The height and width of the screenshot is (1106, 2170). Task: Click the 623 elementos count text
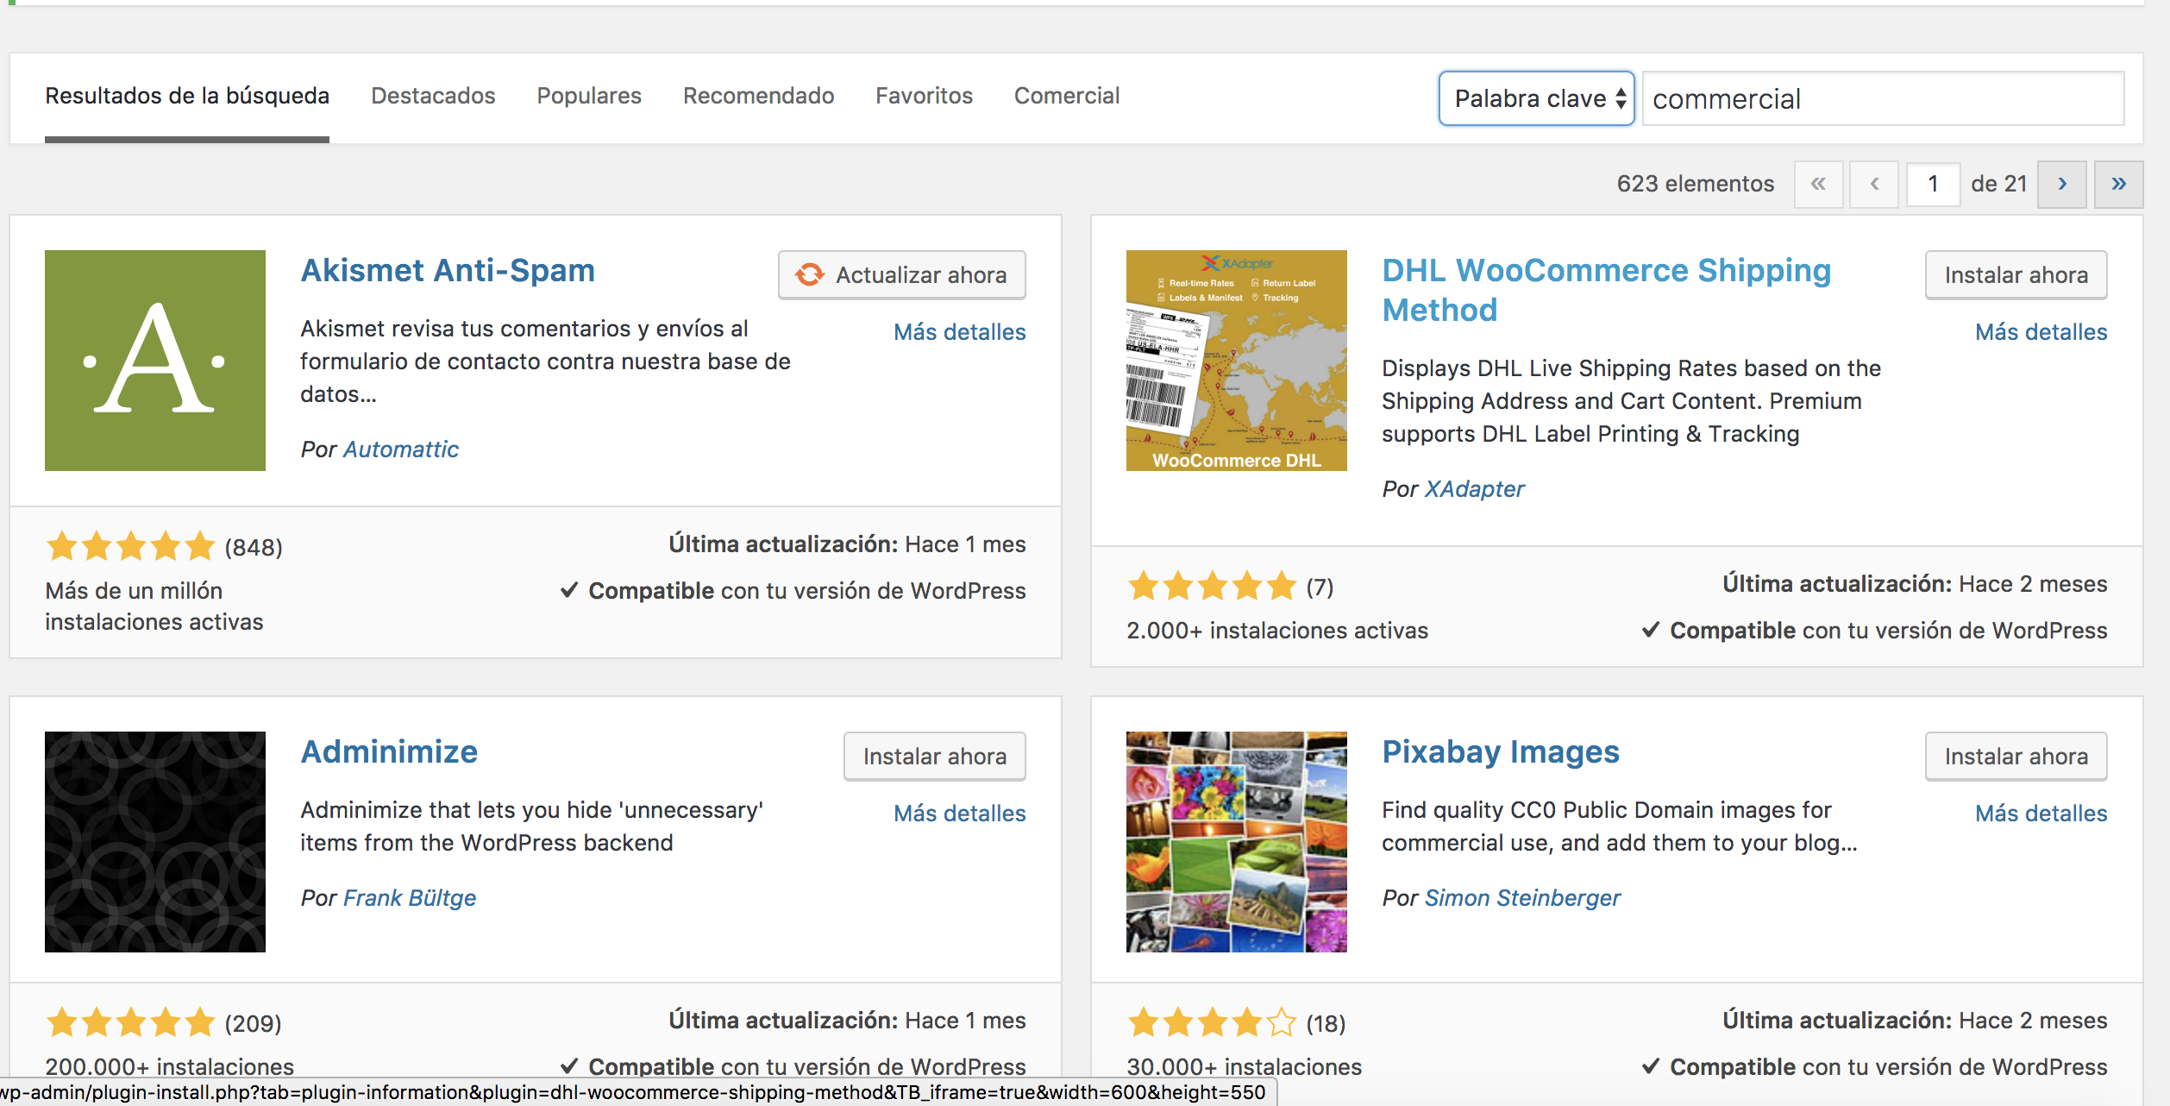pos(1696,184)
